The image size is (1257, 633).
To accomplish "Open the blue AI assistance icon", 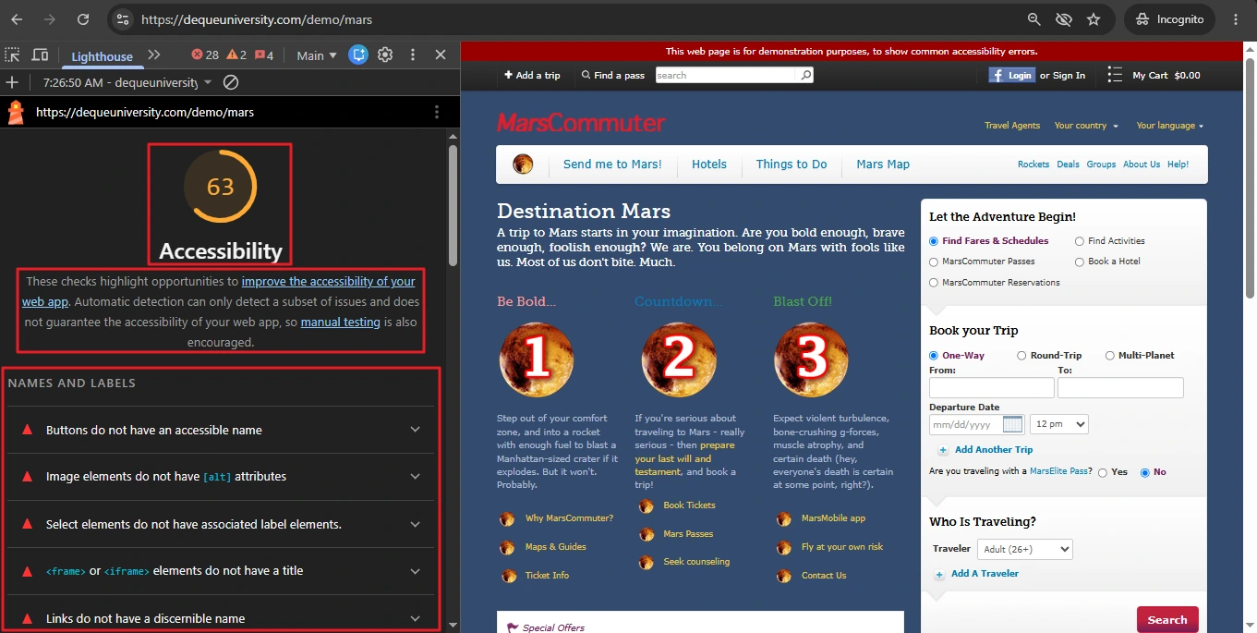I will pos(358,55).
